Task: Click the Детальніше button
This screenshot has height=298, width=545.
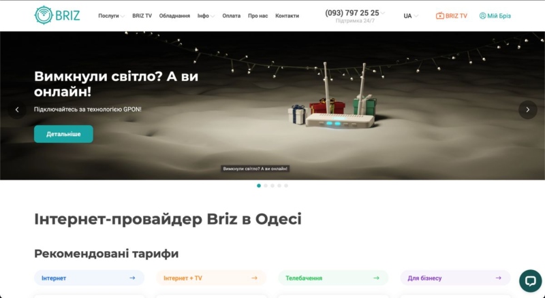Action: 63,134
